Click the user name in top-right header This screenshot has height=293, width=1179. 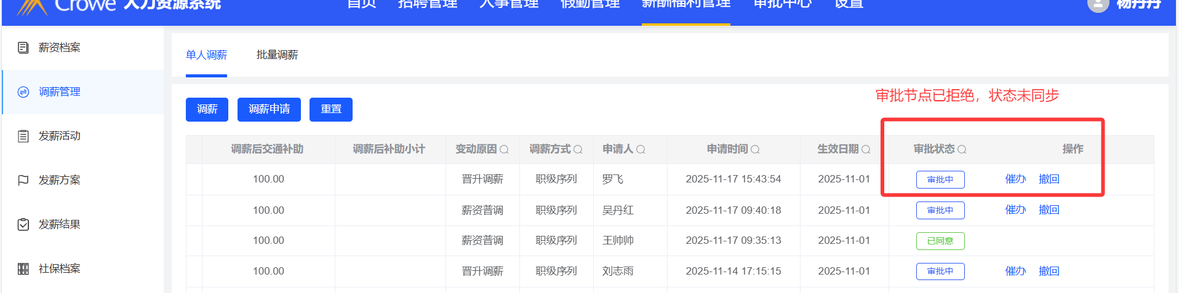click(1139, 5)
